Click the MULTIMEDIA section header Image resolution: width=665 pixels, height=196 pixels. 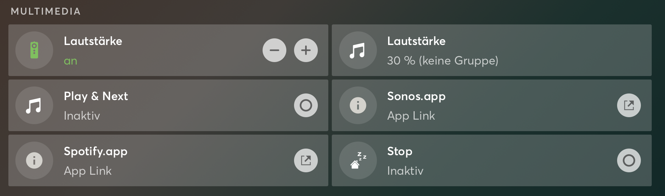46,12
